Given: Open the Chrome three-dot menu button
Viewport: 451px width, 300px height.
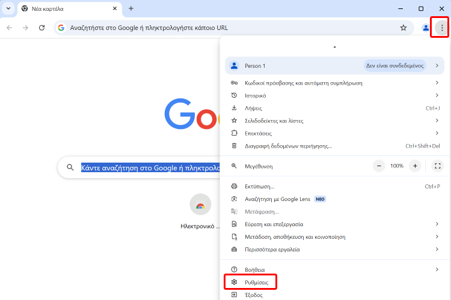Looking at the screenshot, I should (x=442, y=28).
